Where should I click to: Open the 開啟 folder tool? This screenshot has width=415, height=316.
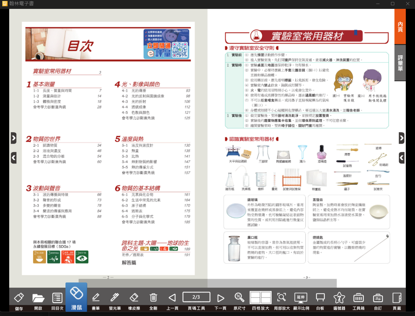click(38, 301)
